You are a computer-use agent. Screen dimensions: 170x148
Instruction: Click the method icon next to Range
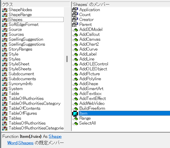(x=75, y=118)
